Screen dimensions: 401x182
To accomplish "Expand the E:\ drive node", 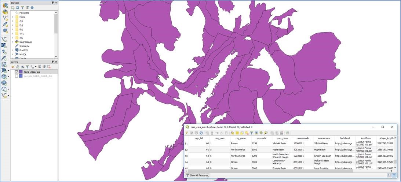I will 12,29.
